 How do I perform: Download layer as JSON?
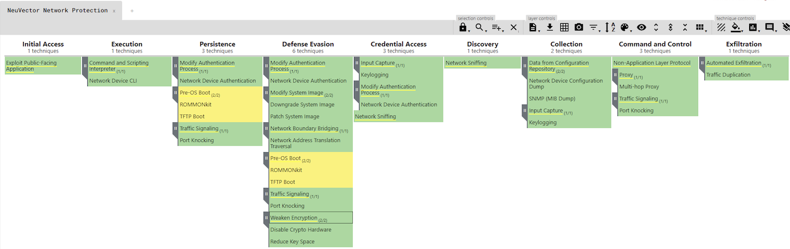(x=550, y=27)
